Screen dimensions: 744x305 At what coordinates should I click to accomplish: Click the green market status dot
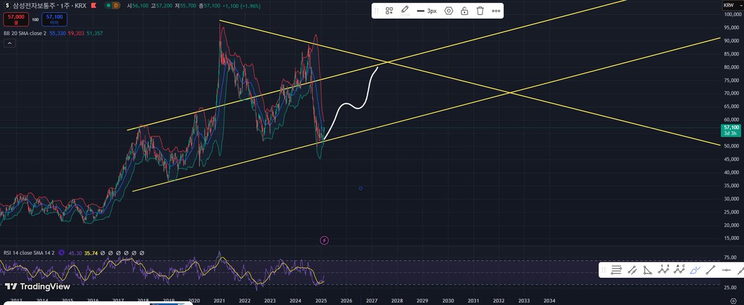pyautogui.click(x=107, y=6)
